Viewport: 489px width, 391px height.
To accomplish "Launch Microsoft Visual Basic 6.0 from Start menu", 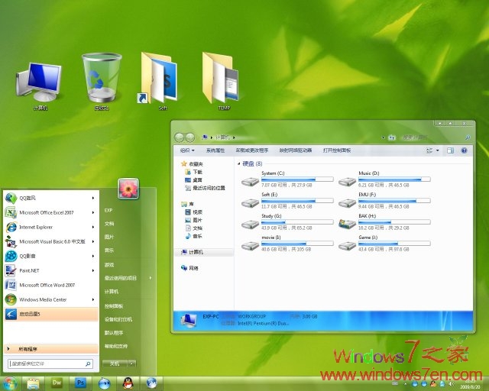I will tap(51, 241).
